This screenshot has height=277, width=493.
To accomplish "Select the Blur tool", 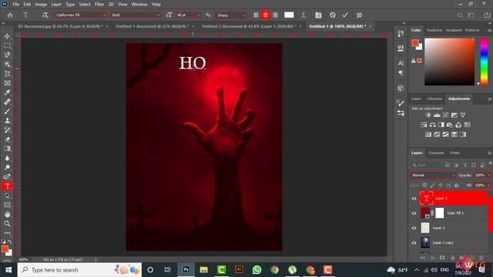I will click(x=7, y=158).
